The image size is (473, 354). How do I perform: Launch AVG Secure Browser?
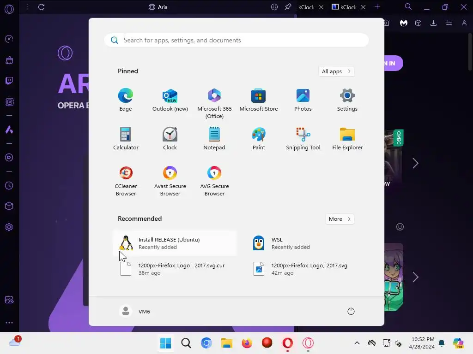214,181
